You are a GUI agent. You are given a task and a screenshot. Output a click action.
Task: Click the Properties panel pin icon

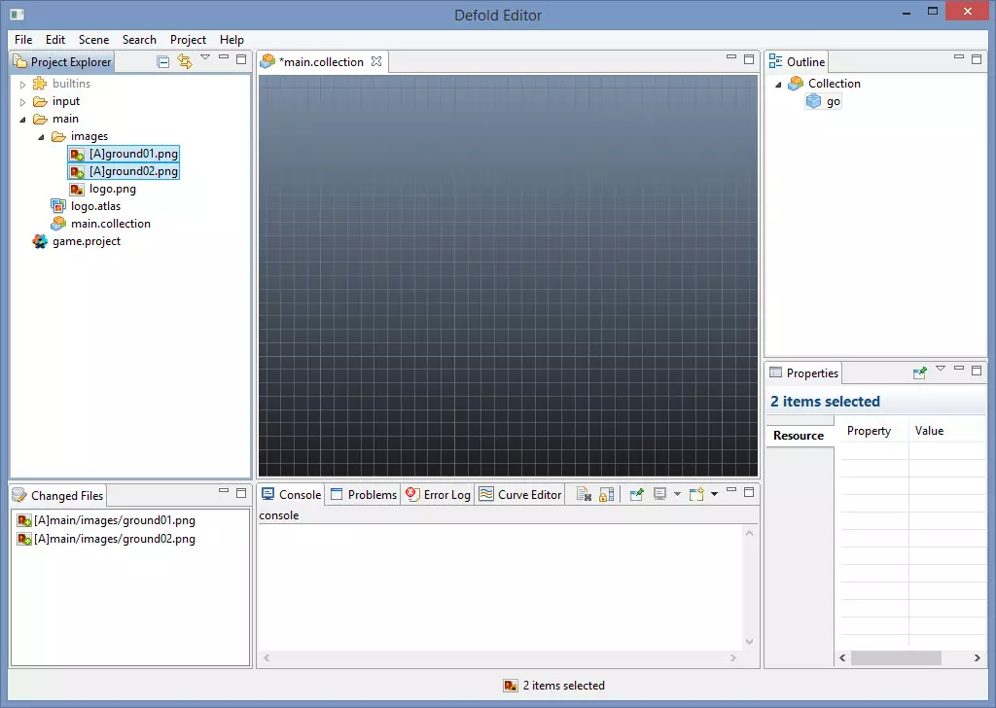[919, 372]
